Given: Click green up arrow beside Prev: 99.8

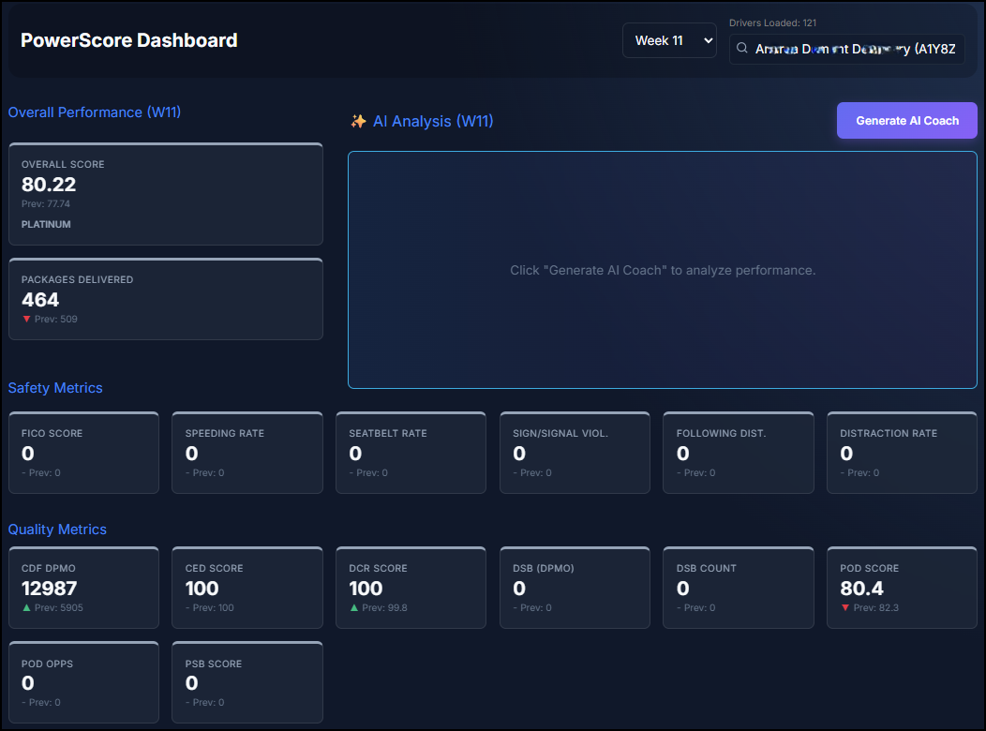Looking at the screenshot, I should [354, 608].
